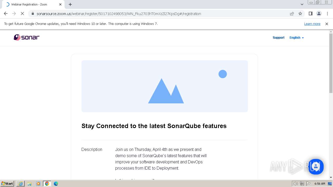Click Chrome icon in taskbar

[47, 184]
